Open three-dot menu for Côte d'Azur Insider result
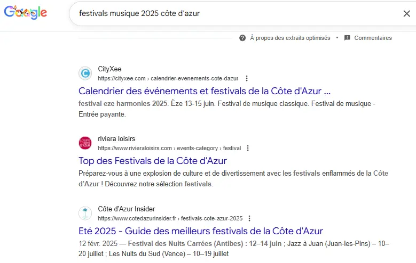 coord(249,218)
